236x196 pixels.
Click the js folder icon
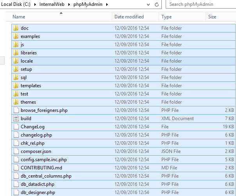coord(16,45)
